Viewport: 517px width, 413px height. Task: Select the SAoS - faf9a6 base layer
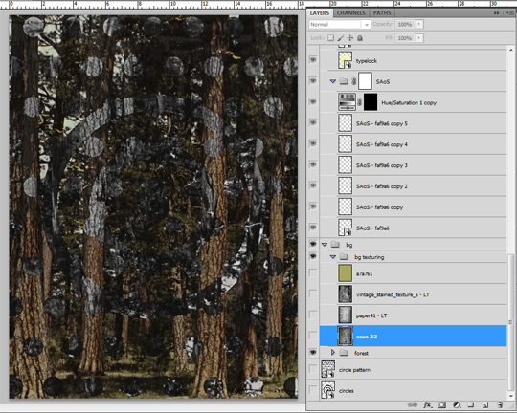pyautogui.click(x=414, y=228)
